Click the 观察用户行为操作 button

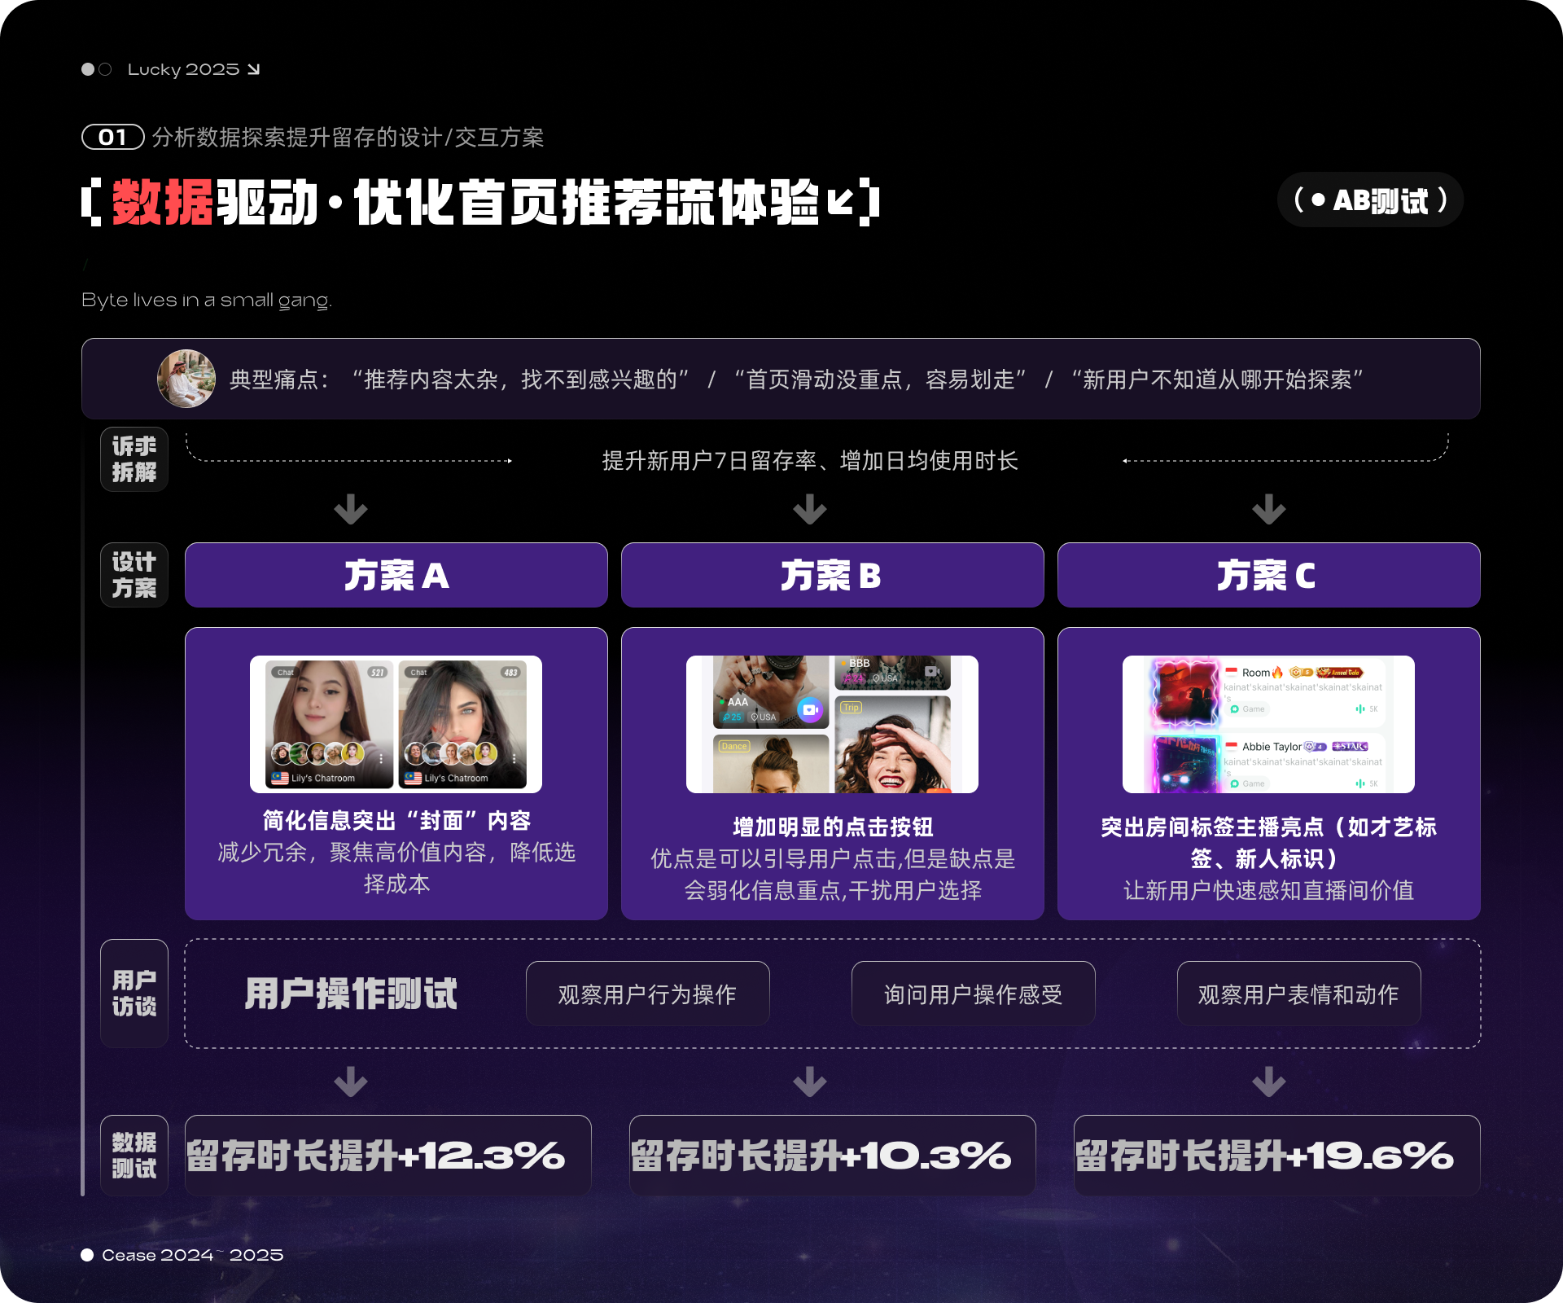click(647, 994)
